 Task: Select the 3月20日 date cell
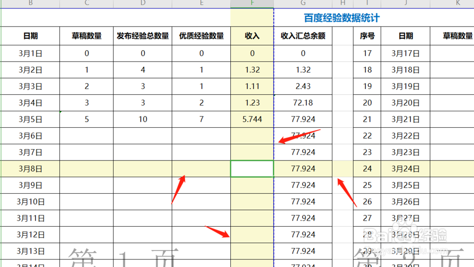(x=405, y=103)
